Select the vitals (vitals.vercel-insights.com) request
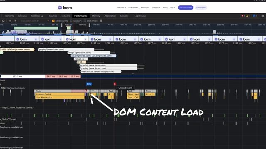 (101, 72)
